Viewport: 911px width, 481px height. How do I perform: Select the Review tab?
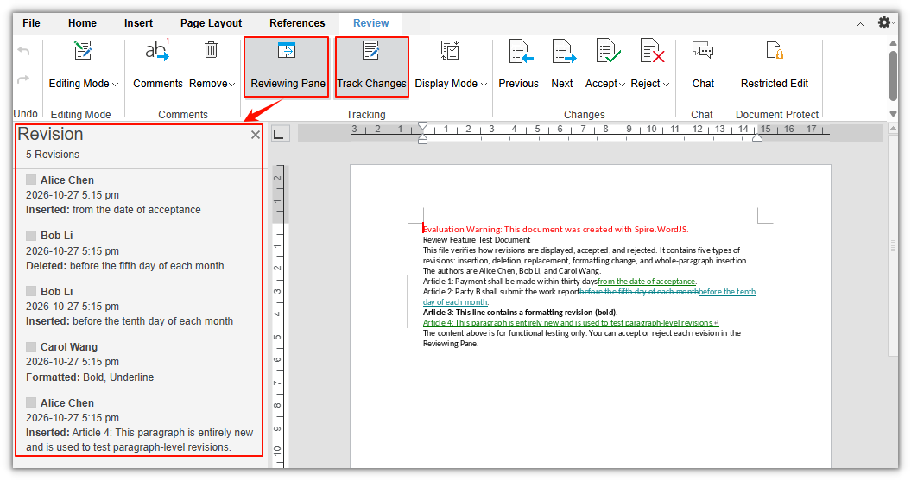[370, 23]
